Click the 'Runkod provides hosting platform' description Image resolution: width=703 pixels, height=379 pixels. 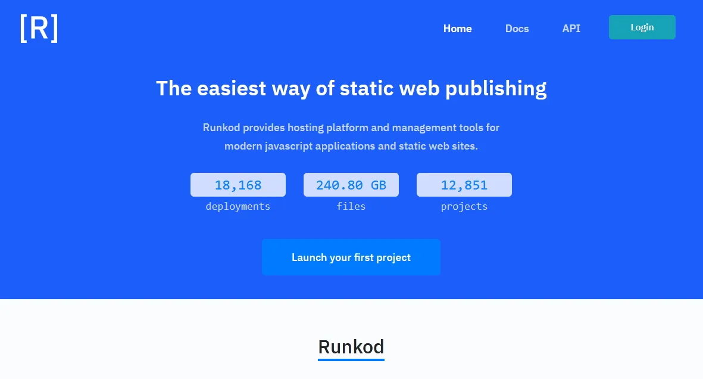point(351,136)
